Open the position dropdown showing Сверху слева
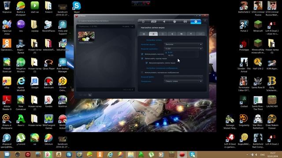Screen dimensions: 282x158 (183, 81)
